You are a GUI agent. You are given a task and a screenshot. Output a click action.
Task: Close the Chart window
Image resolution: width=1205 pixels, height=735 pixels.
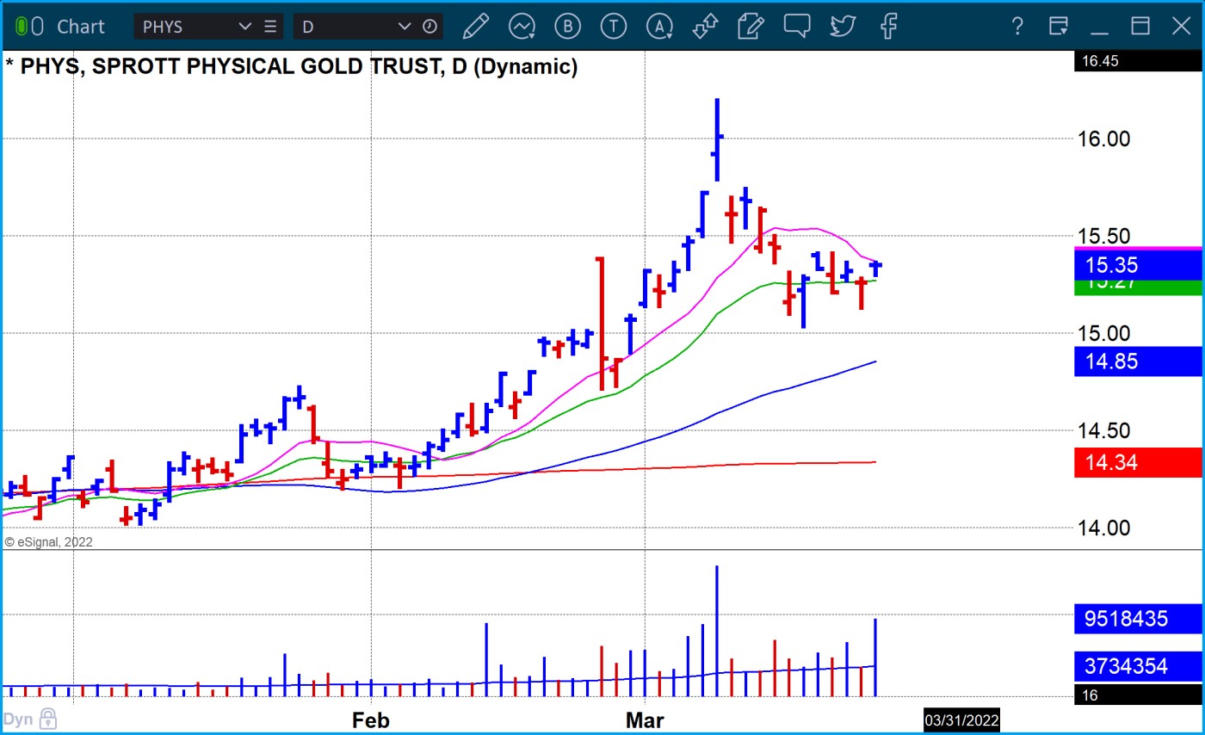[1181, 26]
